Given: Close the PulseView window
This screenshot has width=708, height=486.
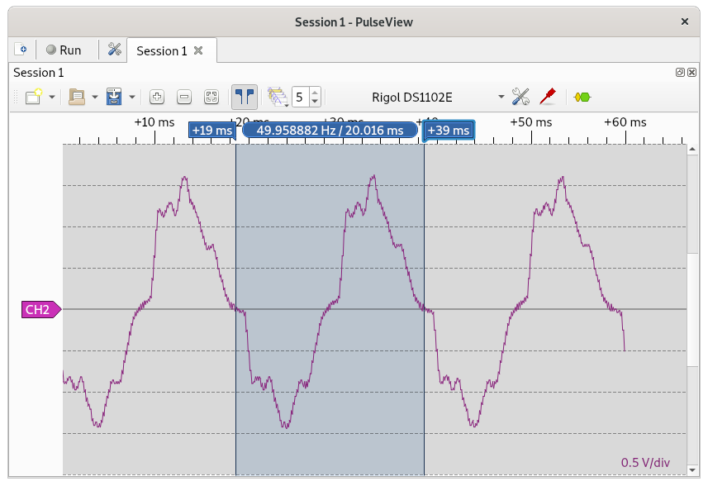Looking at the screenshot, I should click(x=685, y=21).
